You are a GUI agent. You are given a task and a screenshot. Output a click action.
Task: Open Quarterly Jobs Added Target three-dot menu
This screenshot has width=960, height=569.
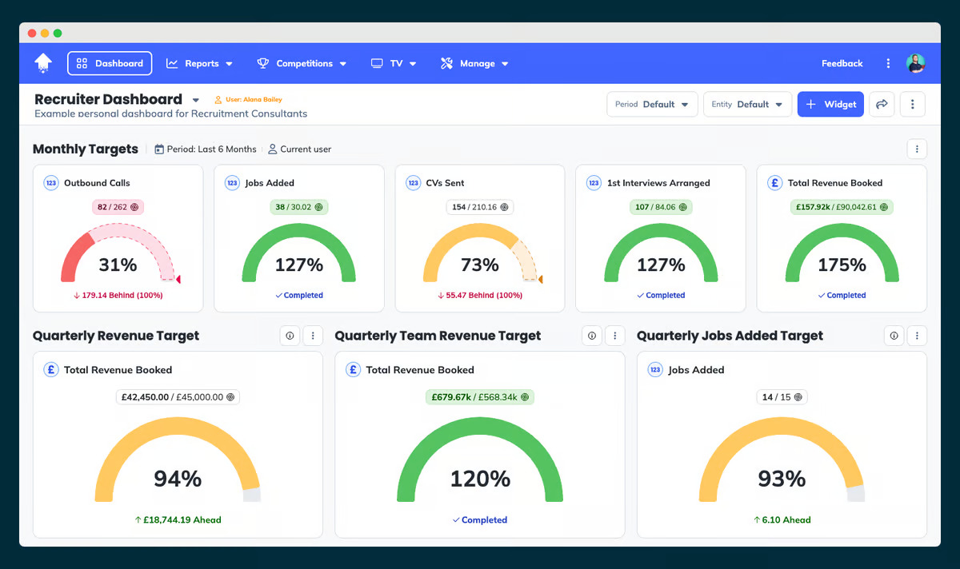[x=917, y=336]
